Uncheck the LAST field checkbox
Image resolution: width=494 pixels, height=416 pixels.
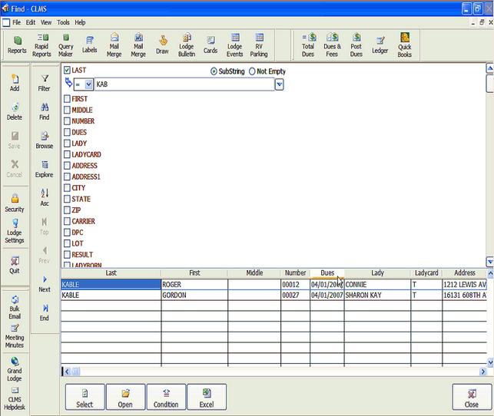67,71
